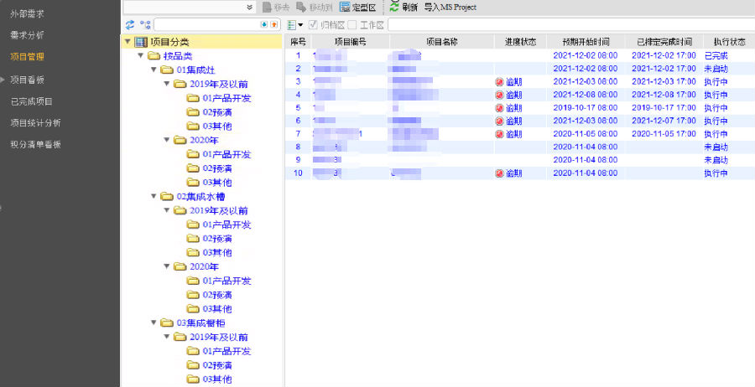Viewport: 755px width, 387px height.
Task: Click the double-chevron dropdown in the top box
Action: (x=249, y=8)
